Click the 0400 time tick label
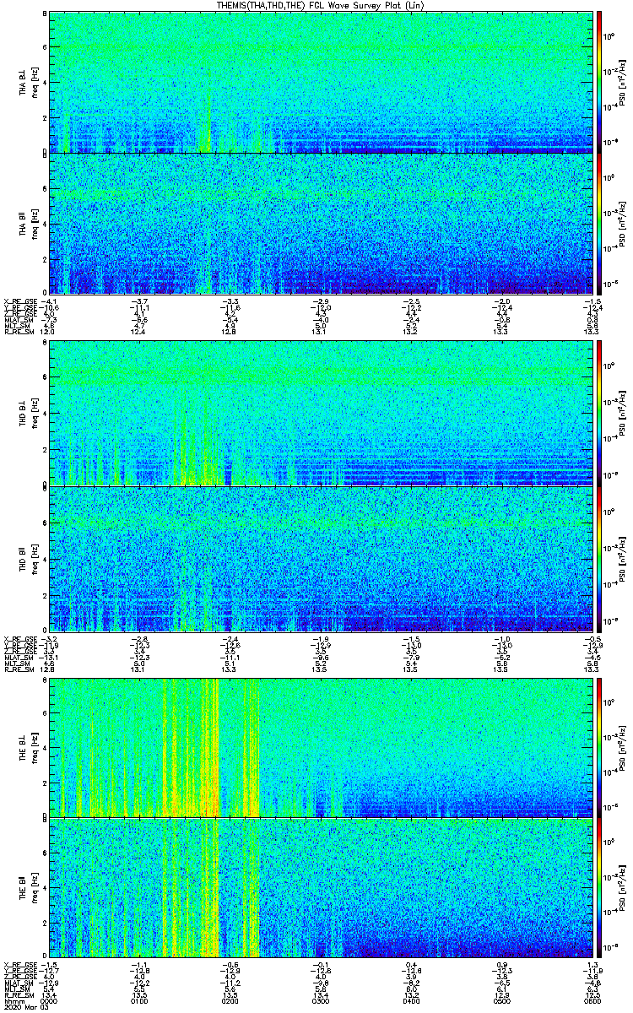This screenshot has width=633, height=1013. 410,1000
